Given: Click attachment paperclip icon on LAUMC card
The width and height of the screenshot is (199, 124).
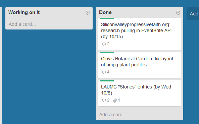Looking at the screenshot, I should [115, 101].
